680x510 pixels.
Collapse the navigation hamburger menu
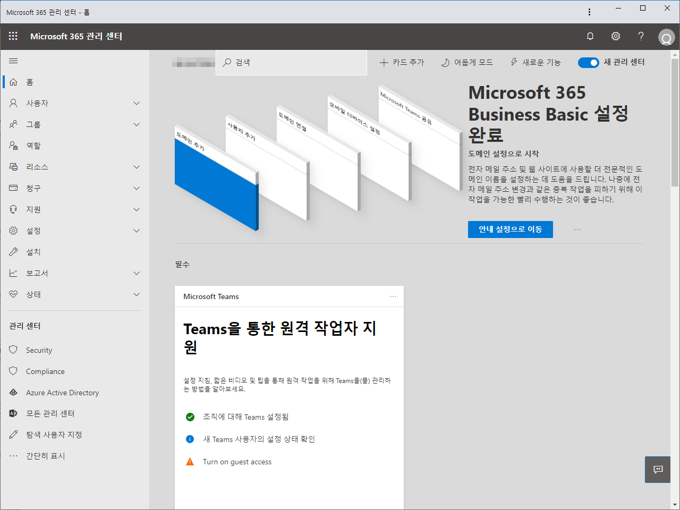13,61
